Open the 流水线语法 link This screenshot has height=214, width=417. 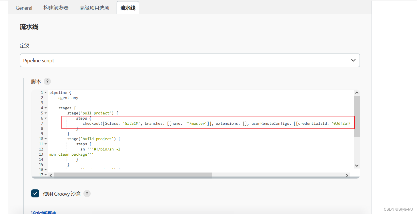click(x=43, y=212)
